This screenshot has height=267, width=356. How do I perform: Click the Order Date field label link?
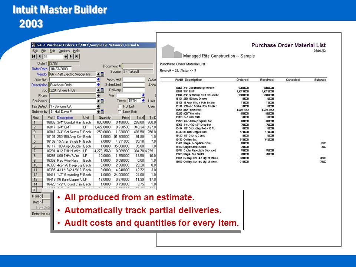pyautogui.click(x=39, y=69)
